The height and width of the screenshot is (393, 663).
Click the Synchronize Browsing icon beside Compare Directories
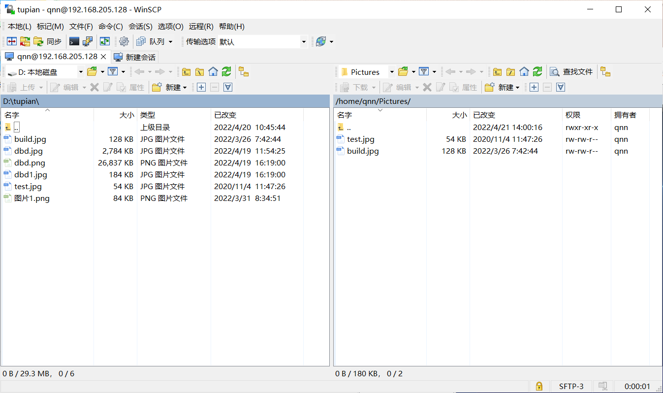coord(25,42)
